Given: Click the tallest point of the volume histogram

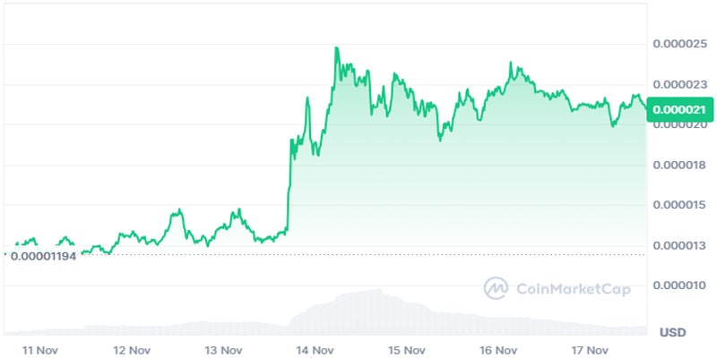Looking at the screenshot, I should coord(378,290).
